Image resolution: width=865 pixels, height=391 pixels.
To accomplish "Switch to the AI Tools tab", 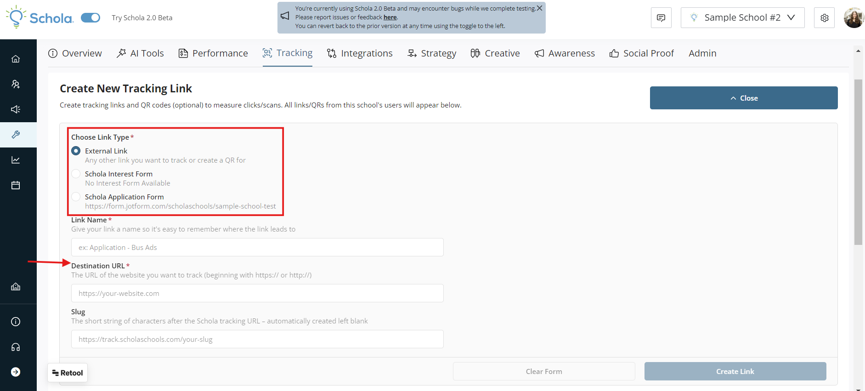I will [x=140, y=53].
